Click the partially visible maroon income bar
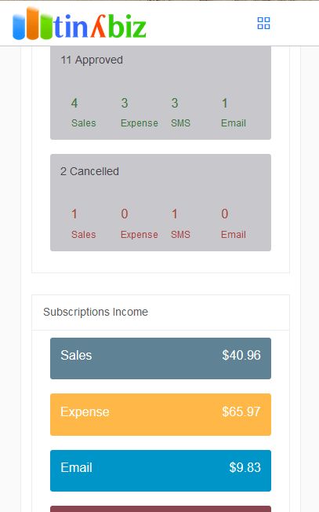Viewport: 319px width, 512px height. (161, 509)
